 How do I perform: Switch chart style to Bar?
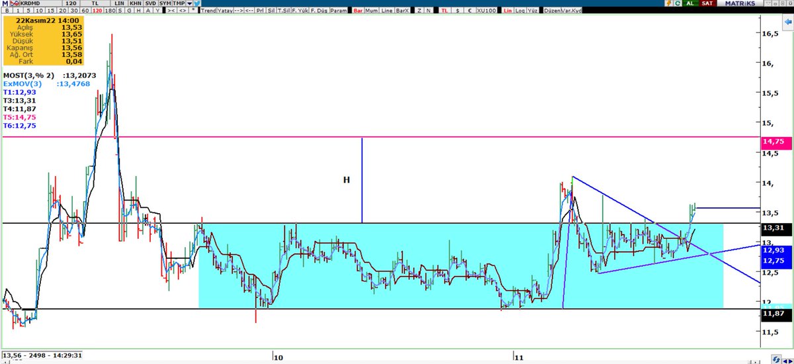pos(359,11)
